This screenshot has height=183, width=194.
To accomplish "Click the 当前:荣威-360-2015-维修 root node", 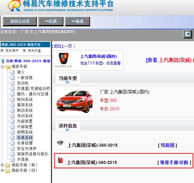I will pos(28,61).
